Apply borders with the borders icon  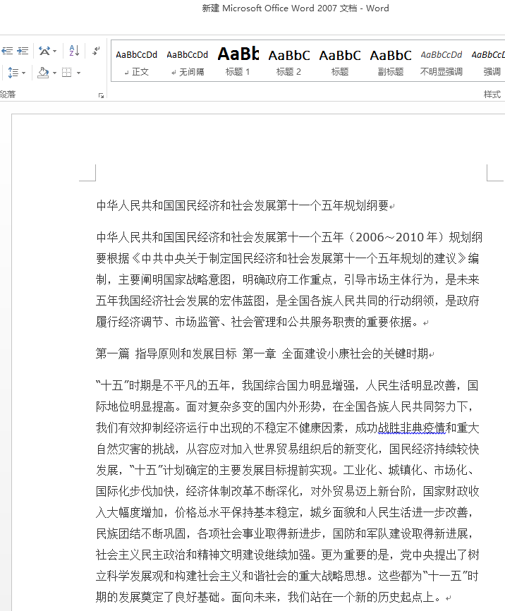(67, 73)
